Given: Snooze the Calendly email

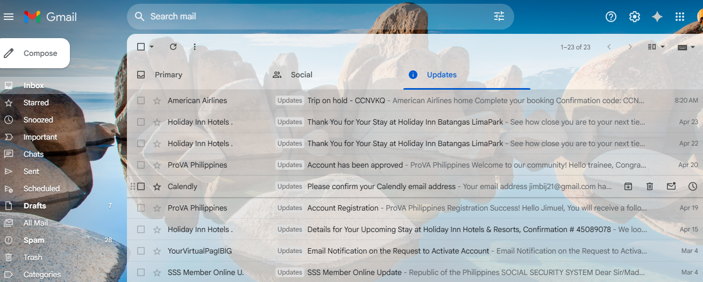Looking at the screenshot, I should tap(693, 186).
